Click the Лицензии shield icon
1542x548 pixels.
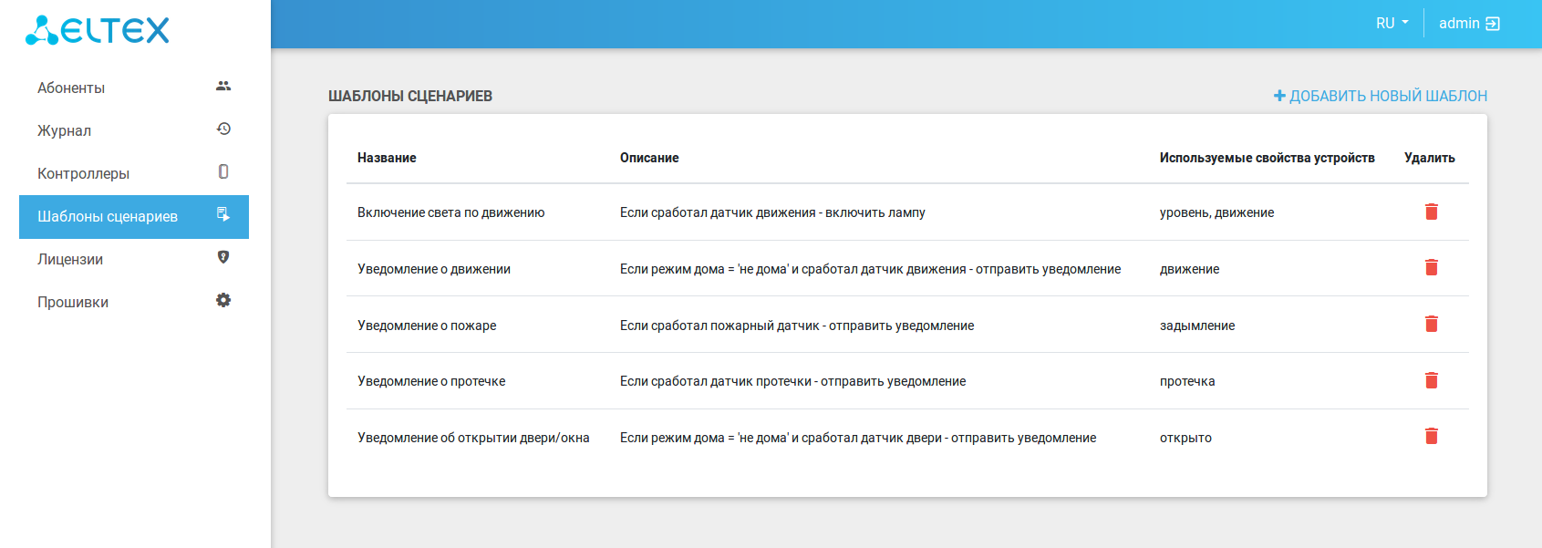coord(223,257)
